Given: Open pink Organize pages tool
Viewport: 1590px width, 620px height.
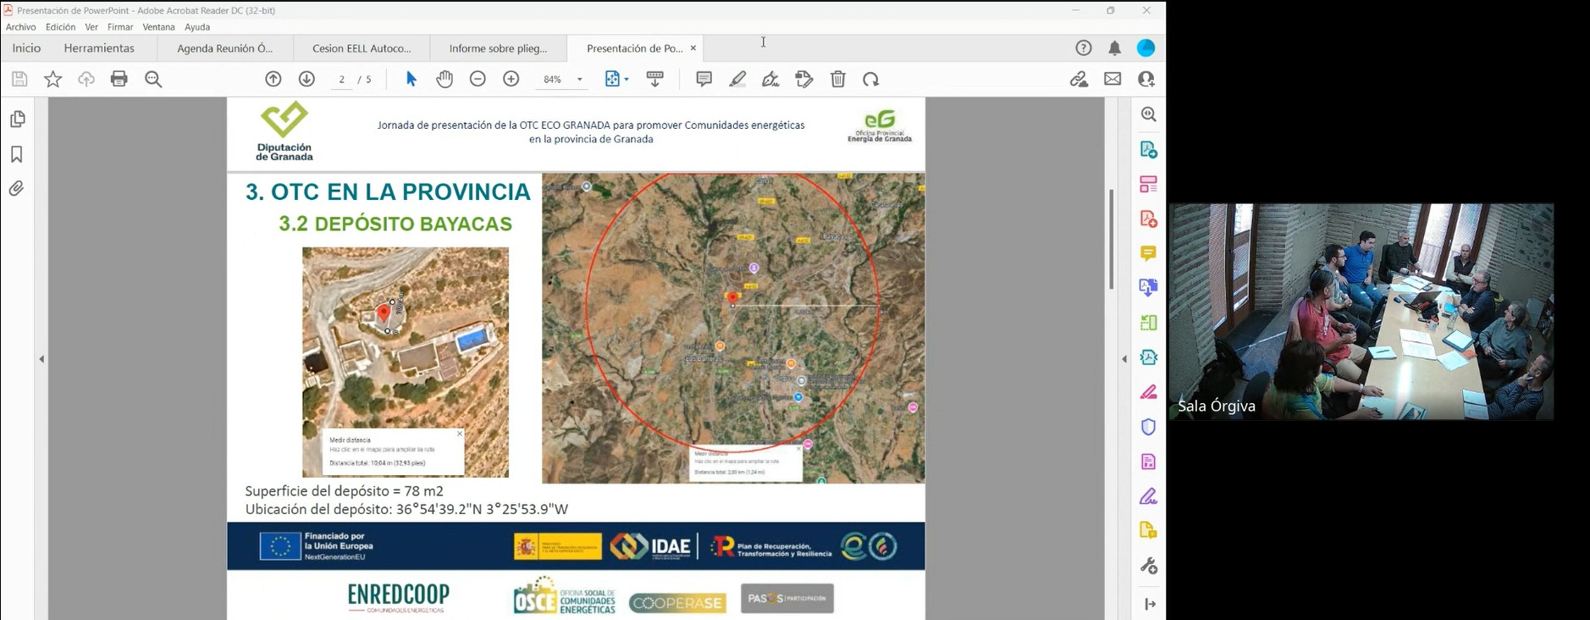Looking at the screenshot, I should point(1149,184).
